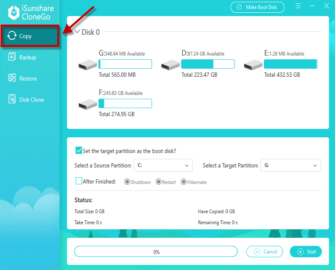
Task: Click the X icon in Cancel button
Action: click(x=257, y=252)
